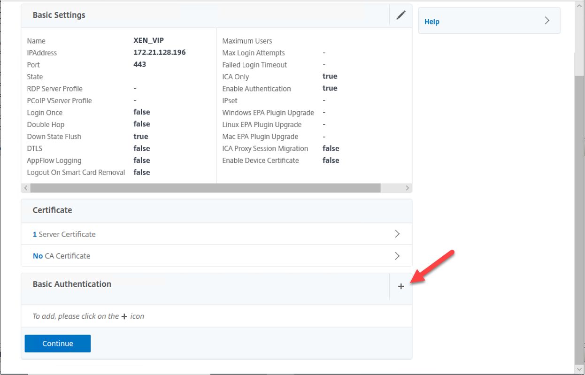Image resolution: width=585 pixels, height=375 pixels.
Task: Click the Basic Authentication section title
Action: [72, 284]
